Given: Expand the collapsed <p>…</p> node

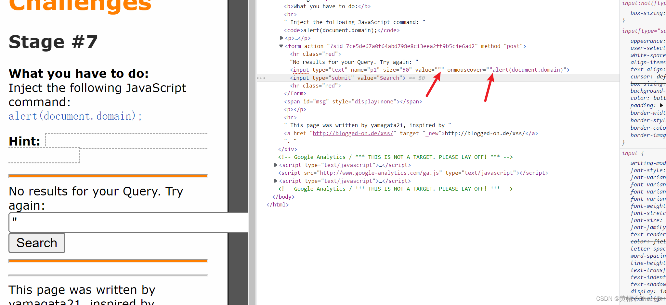Looking at the screenshot, I should 281,38.
